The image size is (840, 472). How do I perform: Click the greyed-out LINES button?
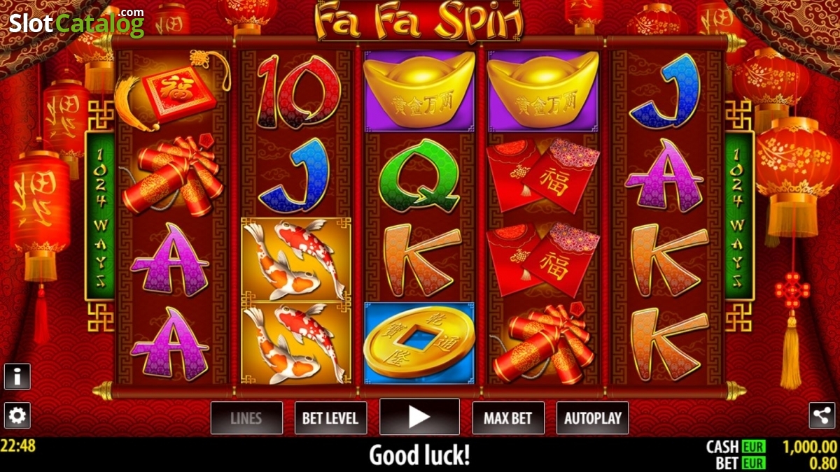point(246,418)
